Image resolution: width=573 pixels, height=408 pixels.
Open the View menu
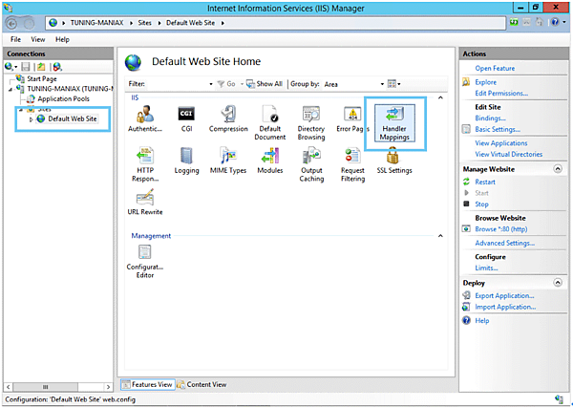click(37, 39)
